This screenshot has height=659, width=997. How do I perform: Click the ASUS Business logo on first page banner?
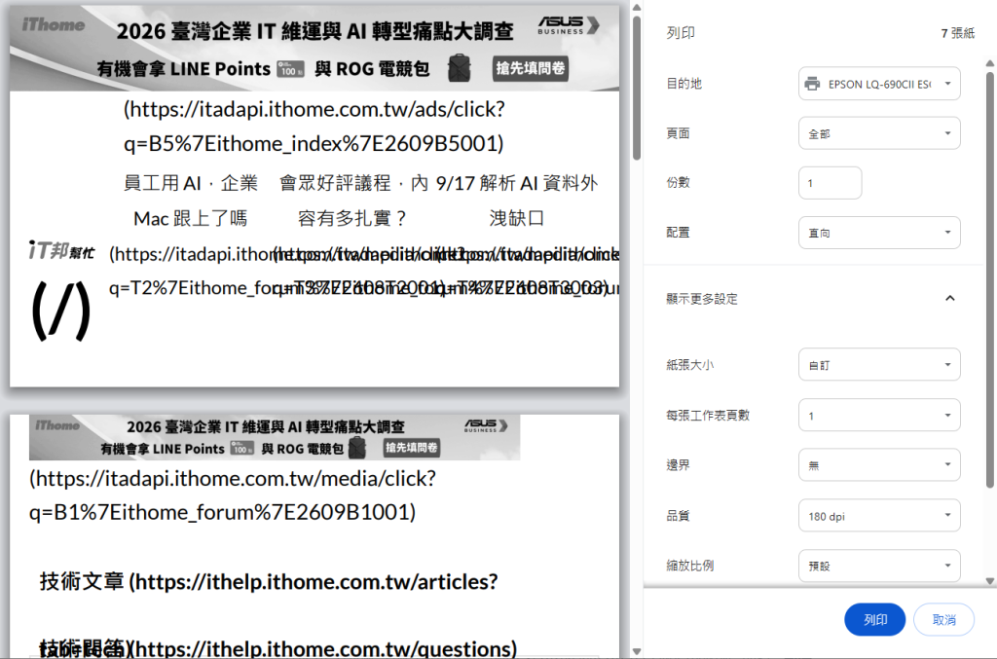[x=568, y=25]
